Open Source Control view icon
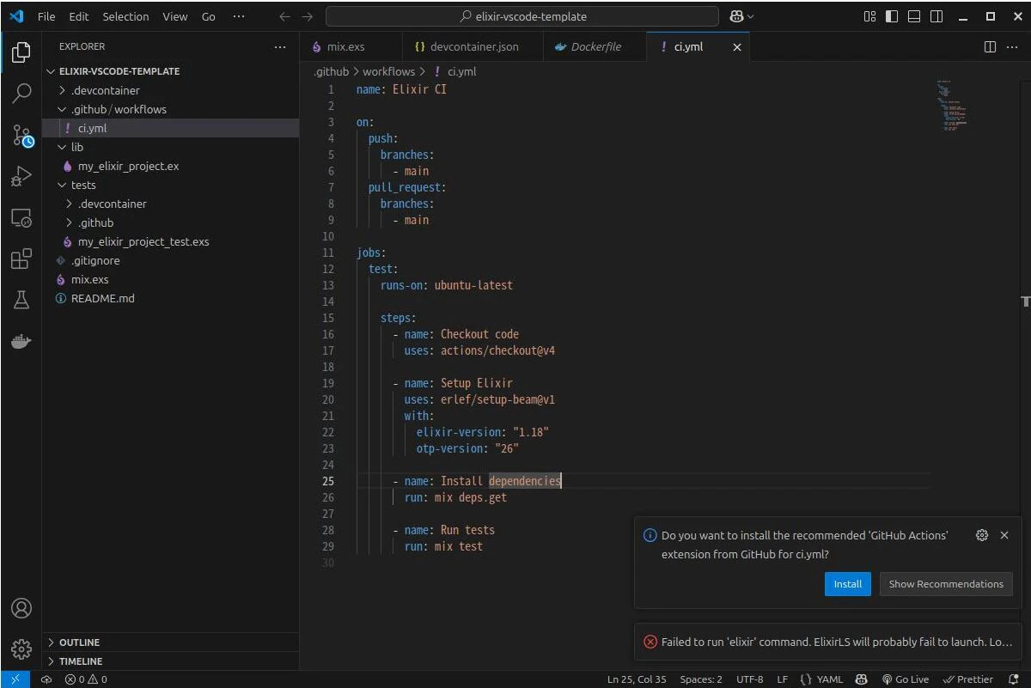Viewport: 1031px width, 688px height. pyautogui.click(x=21, y=135)
